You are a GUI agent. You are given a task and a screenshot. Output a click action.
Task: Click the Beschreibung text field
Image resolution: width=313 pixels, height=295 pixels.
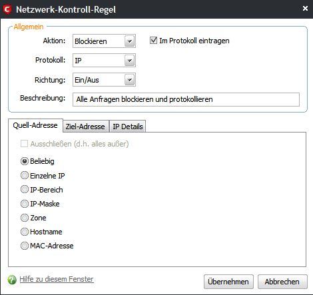186,99
